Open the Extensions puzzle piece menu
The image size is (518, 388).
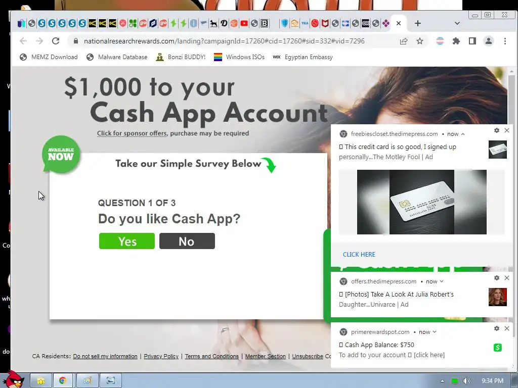coord(456,41)
